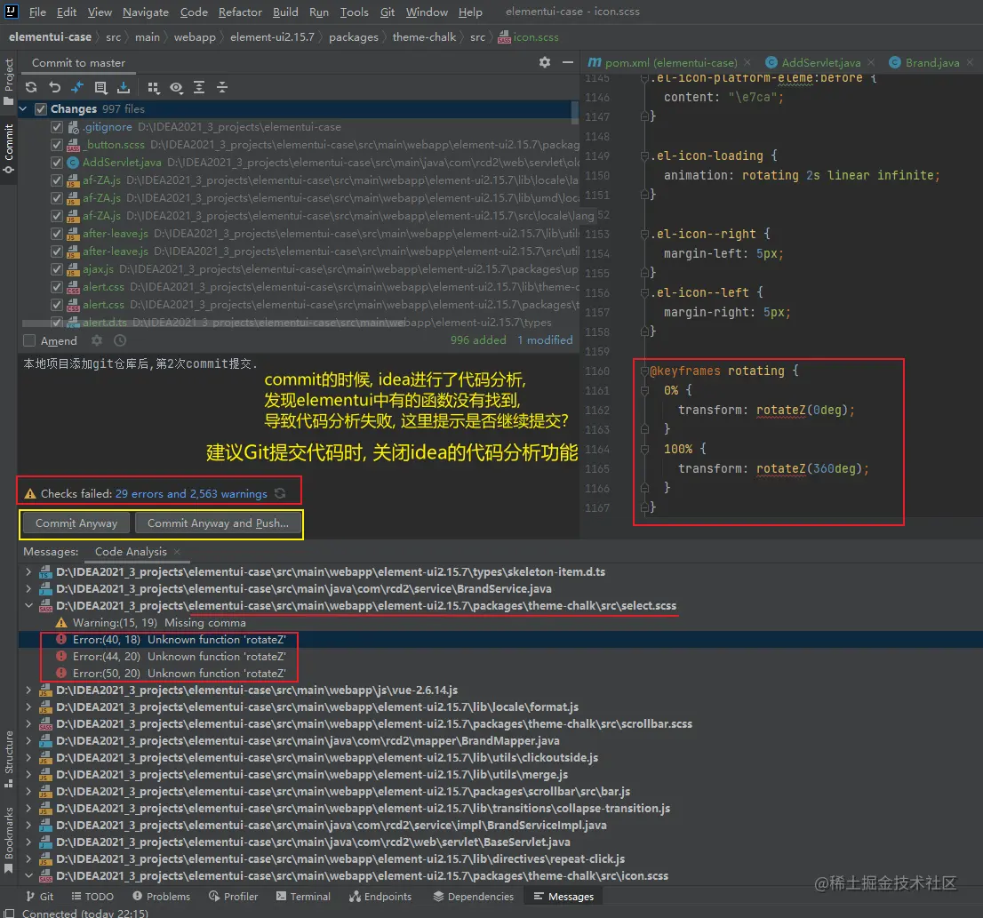Screen dimensions: 983x918
Task: Open the File menu
Action: coord(37,12)
